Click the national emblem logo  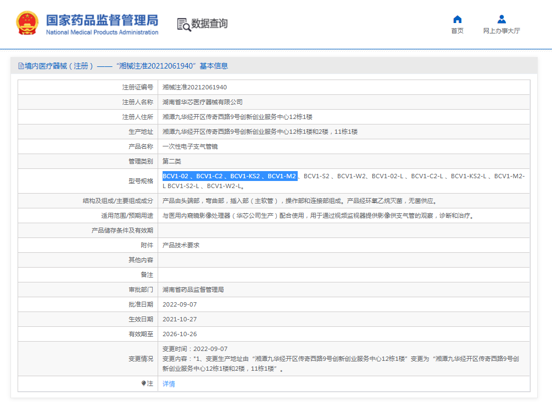[x=27, y=23]
